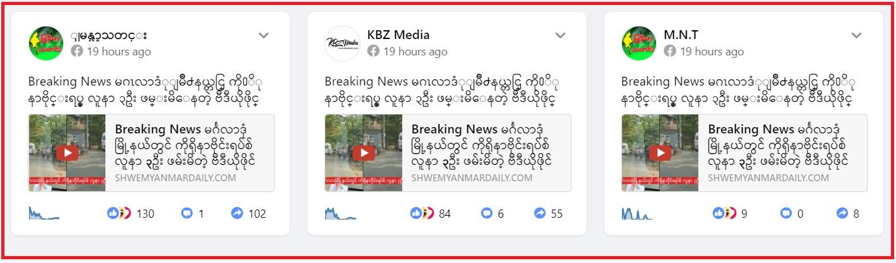The height and width of the screenshot is (263, 896).
Task: View the engagement sparkline chart on first post
Action: (44, 213)
